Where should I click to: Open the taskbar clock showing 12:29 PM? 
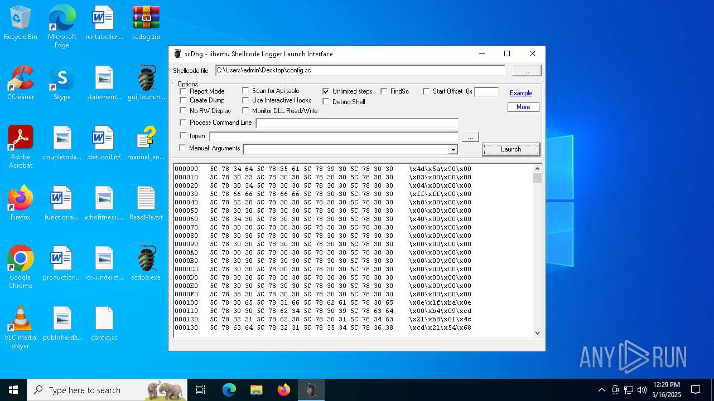pyautogui.click(x=667, y=390)
